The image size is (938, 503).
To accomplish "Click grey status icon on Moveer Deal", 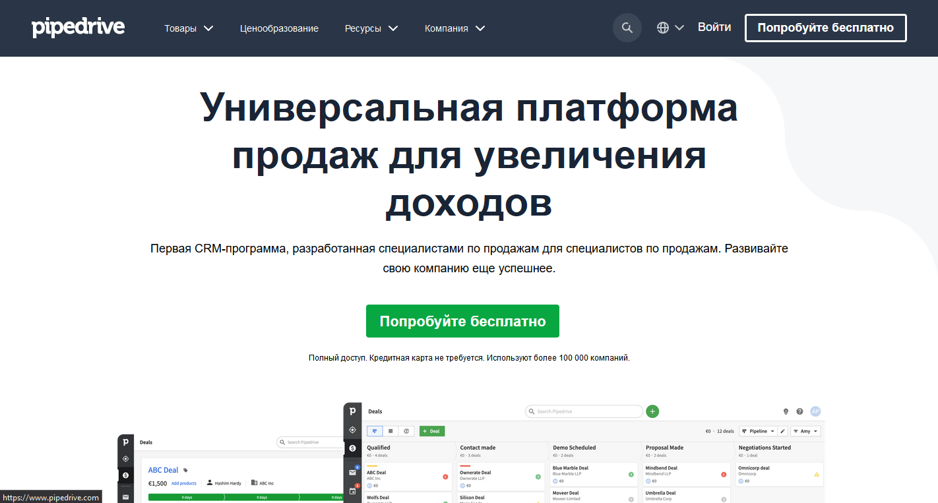I will (631, 500).
